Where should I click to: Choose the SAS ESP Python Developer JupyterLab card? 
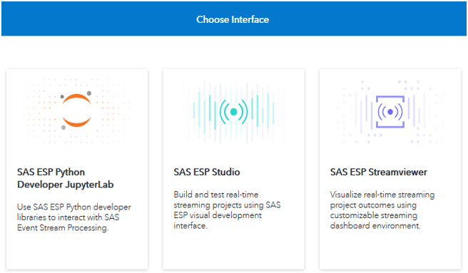click(77, 169)
